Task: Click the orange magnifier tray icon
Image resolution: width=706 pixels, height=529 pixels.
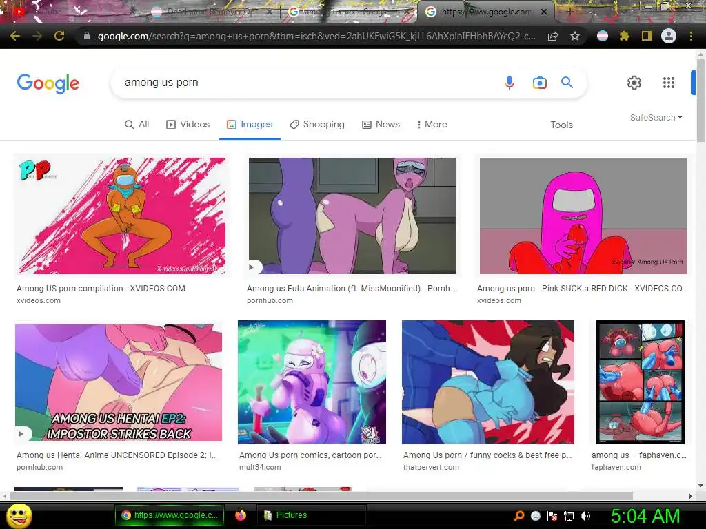Action: [x=519, y=516]
